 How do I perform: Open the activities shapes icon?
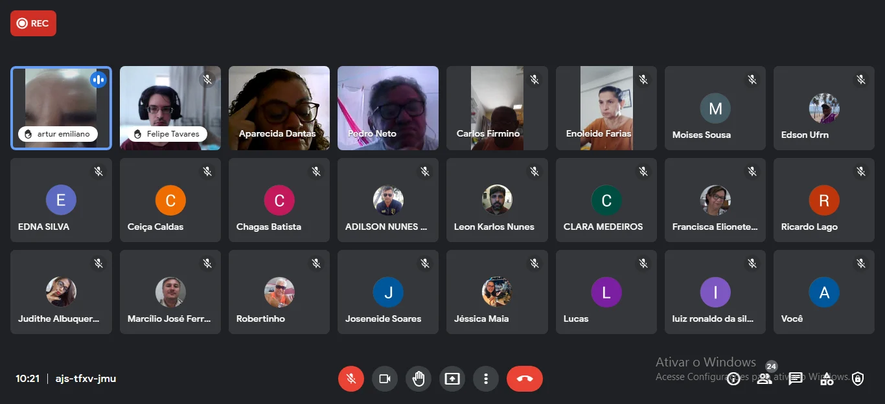click(x=827, y=379)
